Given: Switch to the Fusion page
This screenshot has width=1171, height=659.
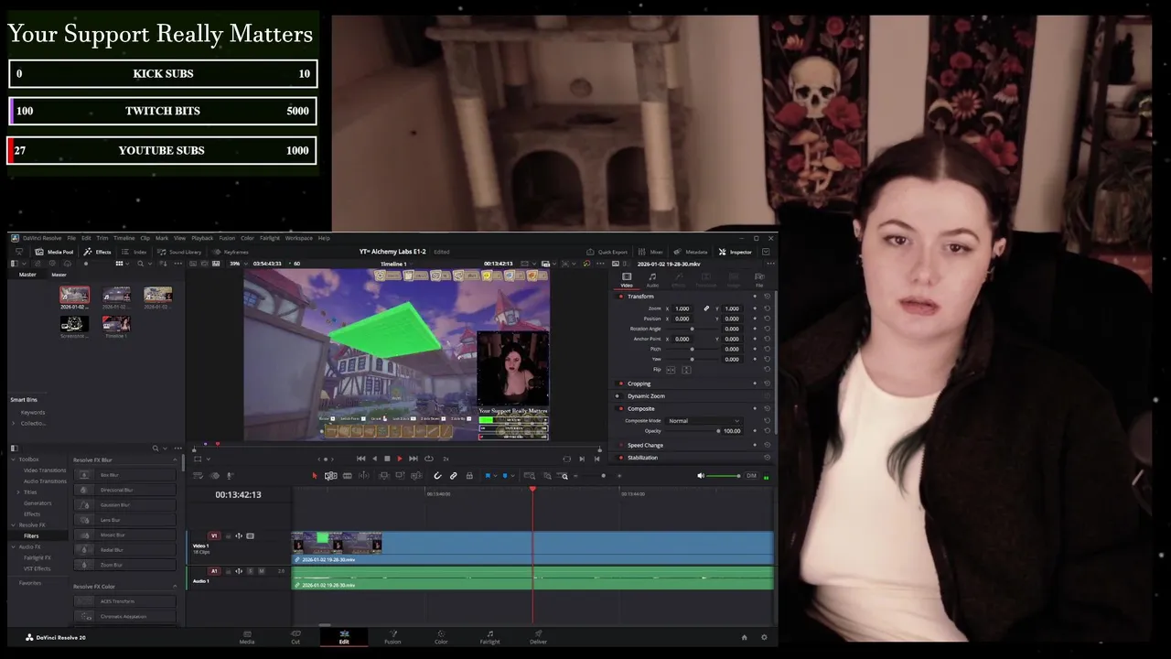Looking at the screenshot, I should click(x=392, y=636).
